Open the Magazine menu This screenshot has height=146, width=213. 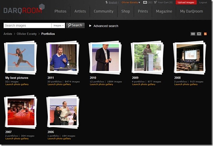pos(164,11)
